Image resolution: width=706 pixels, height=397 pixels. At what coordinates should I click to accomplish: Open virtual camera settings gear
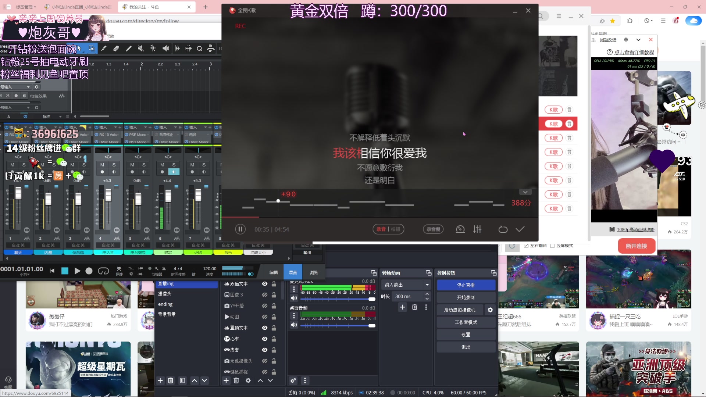pos(490,310)
